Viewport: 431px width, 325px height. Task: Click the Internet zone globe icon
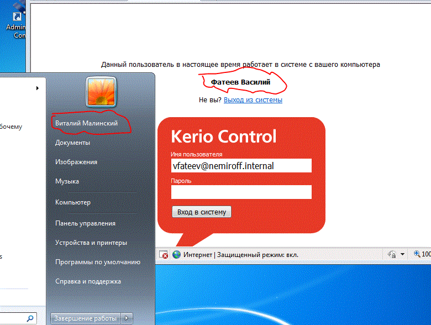coord(176,255)
